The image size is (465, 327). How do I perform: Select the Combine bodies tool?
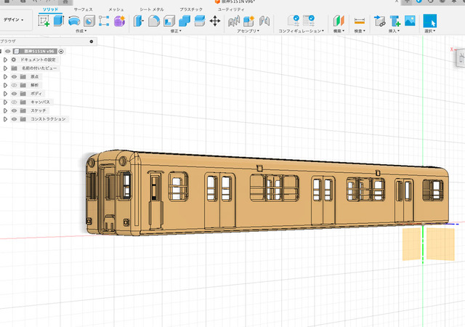click(185, 21)
